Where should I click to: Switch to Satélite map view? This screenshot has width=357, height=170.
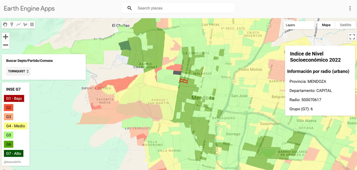pos(345,25)
